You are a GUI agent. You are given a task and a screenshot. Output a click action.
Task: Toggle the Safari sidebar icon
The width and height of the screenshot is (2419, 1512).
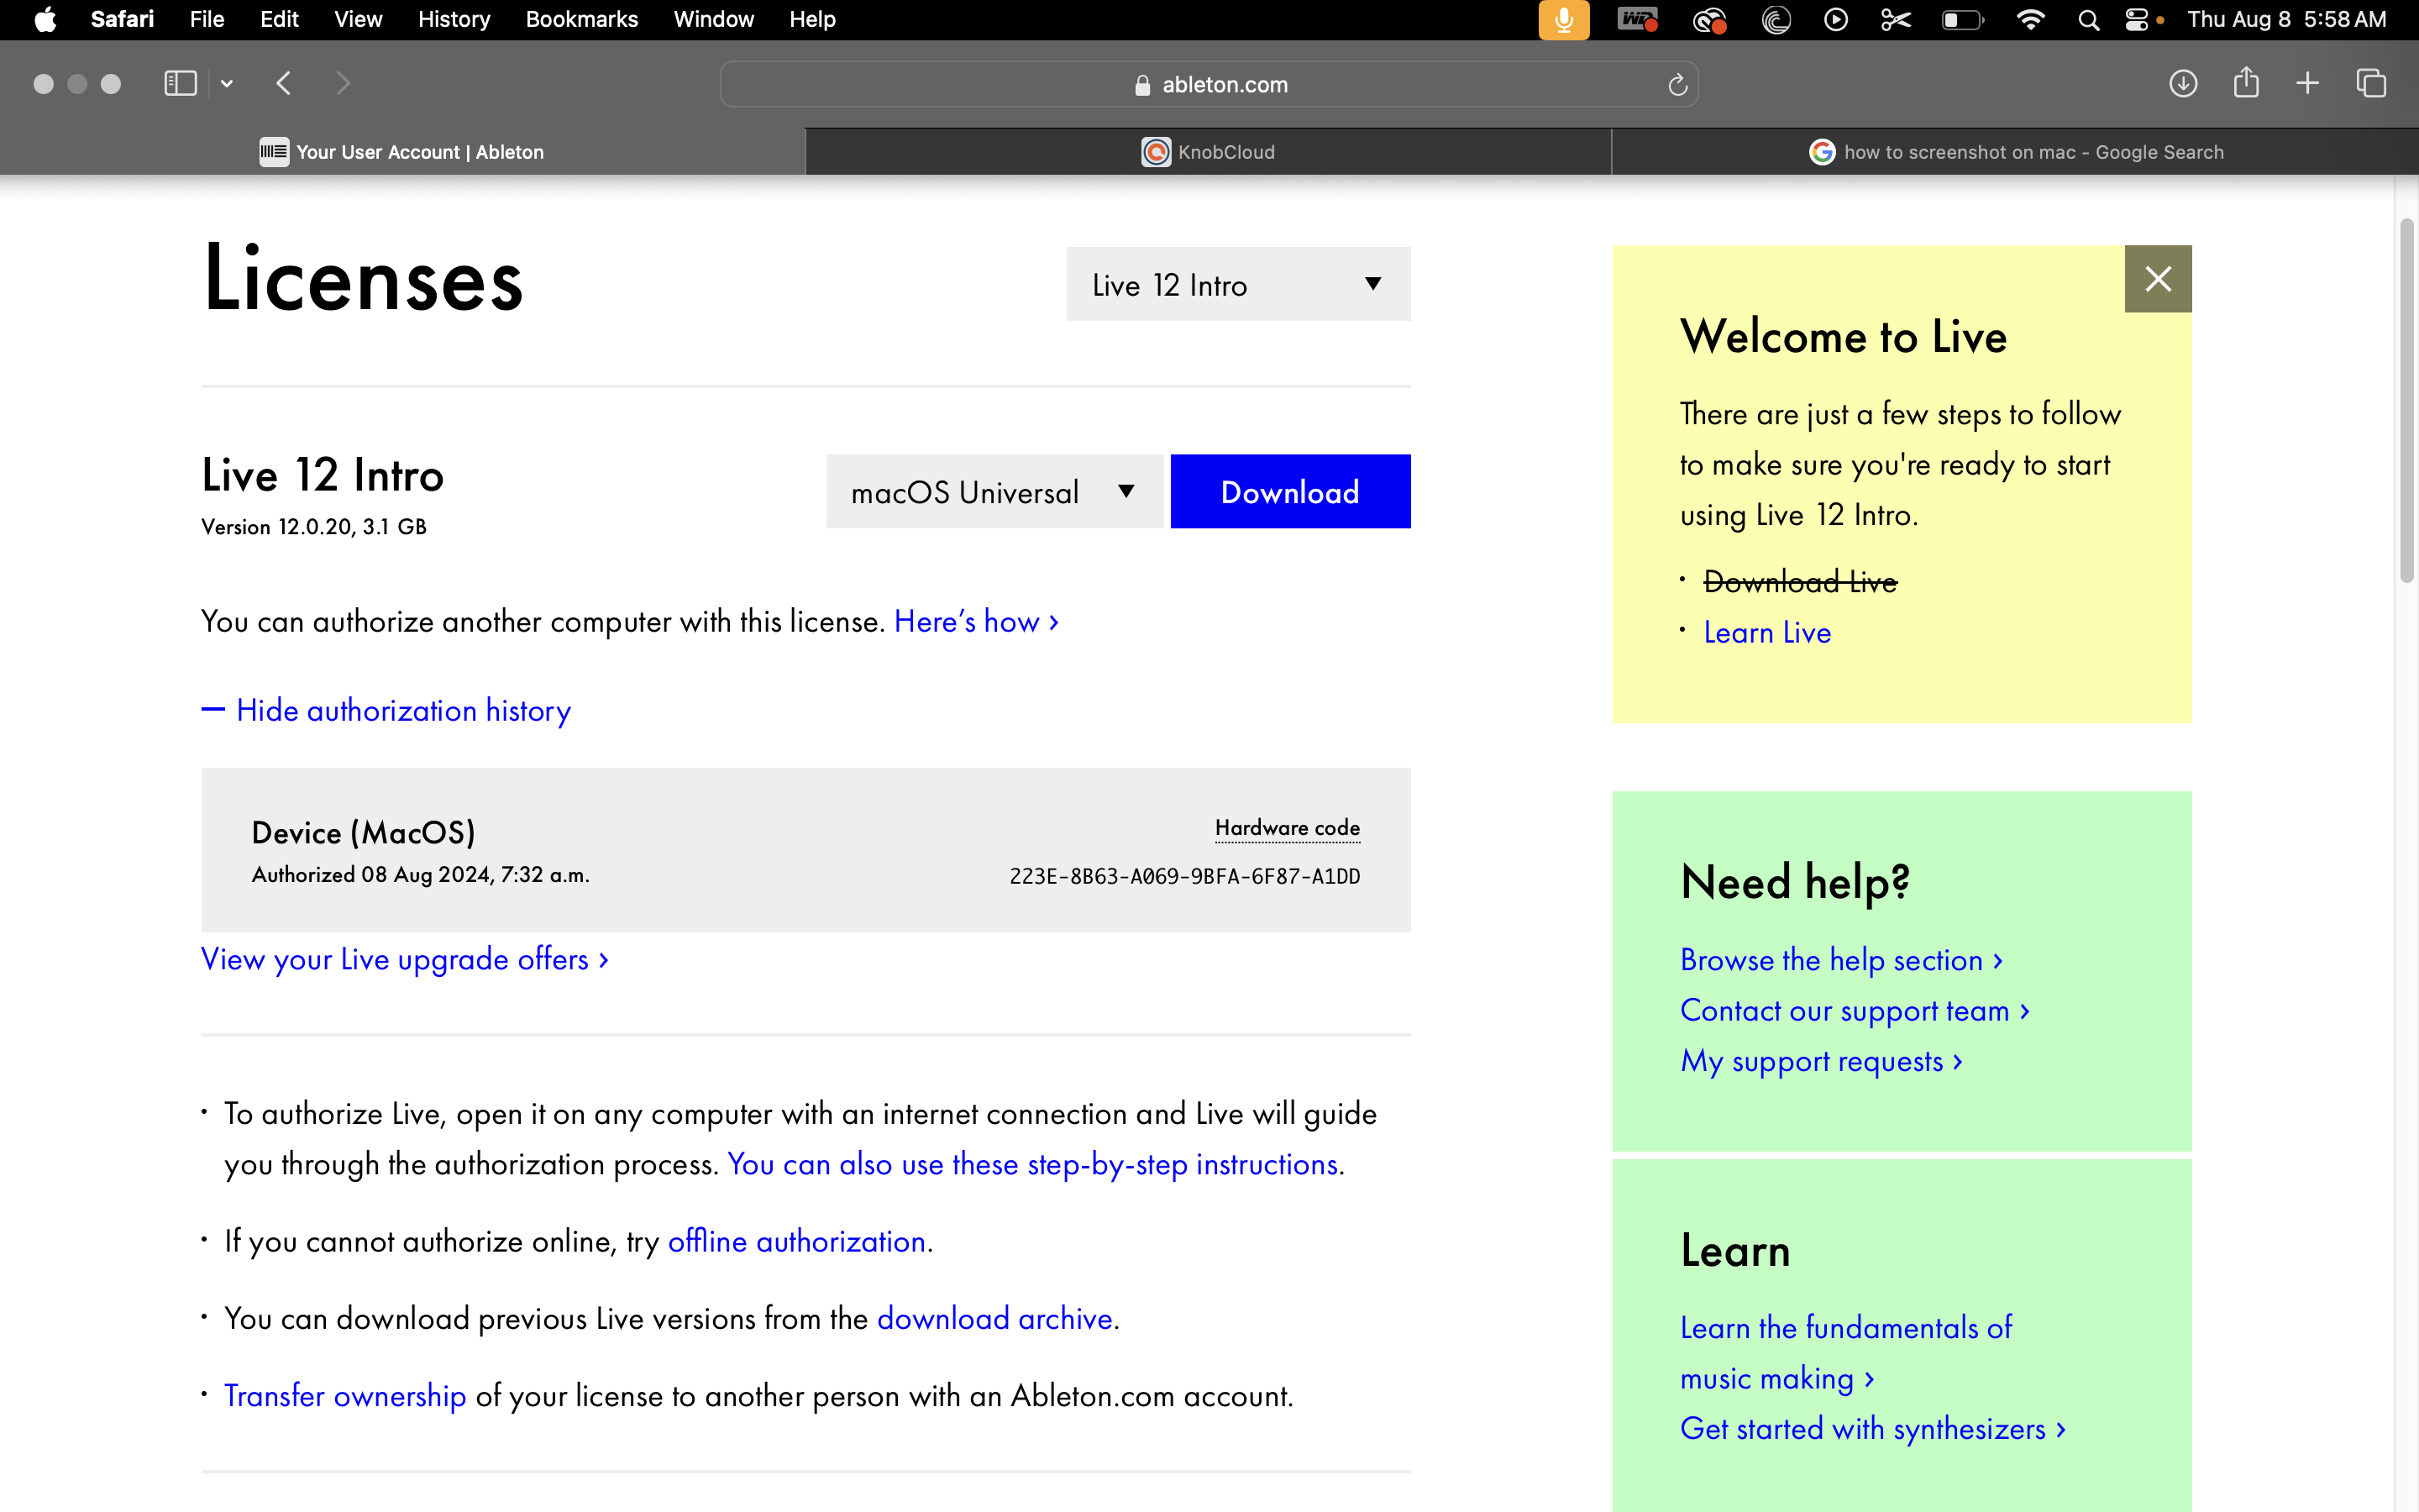pyautogui.click(x=180, y=83)
